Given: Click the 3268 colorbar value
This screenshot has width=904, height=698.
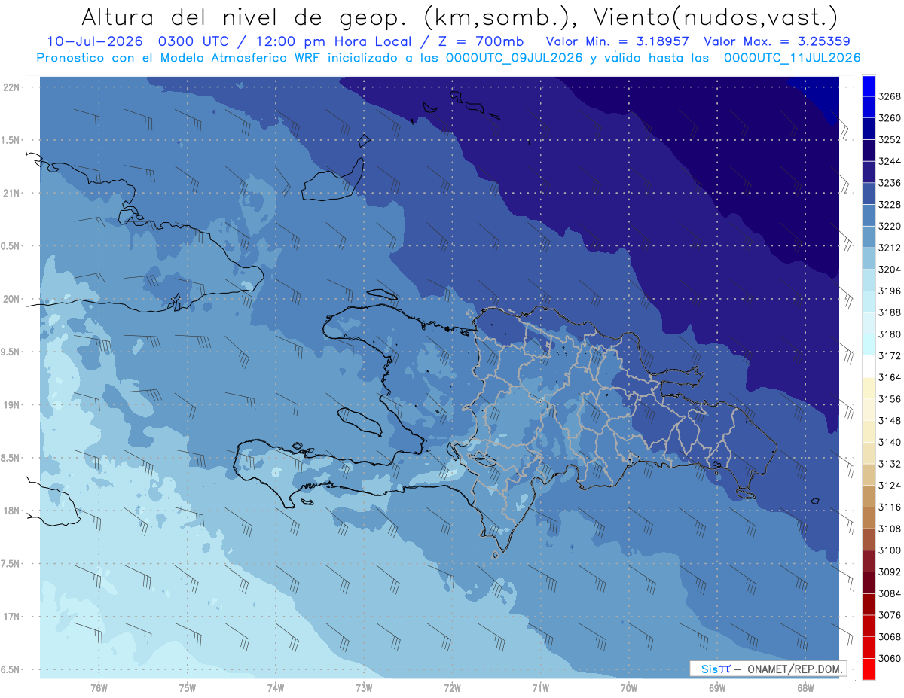Looking at the screenshot, I should (x=890, y=96).
